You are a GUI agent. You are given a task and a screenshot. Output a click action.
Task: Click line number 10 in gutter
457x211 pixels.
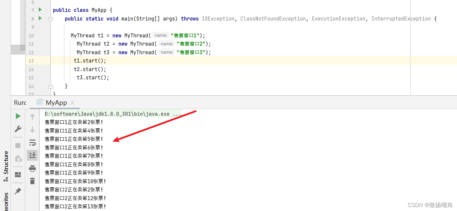(x=31, y=36)
